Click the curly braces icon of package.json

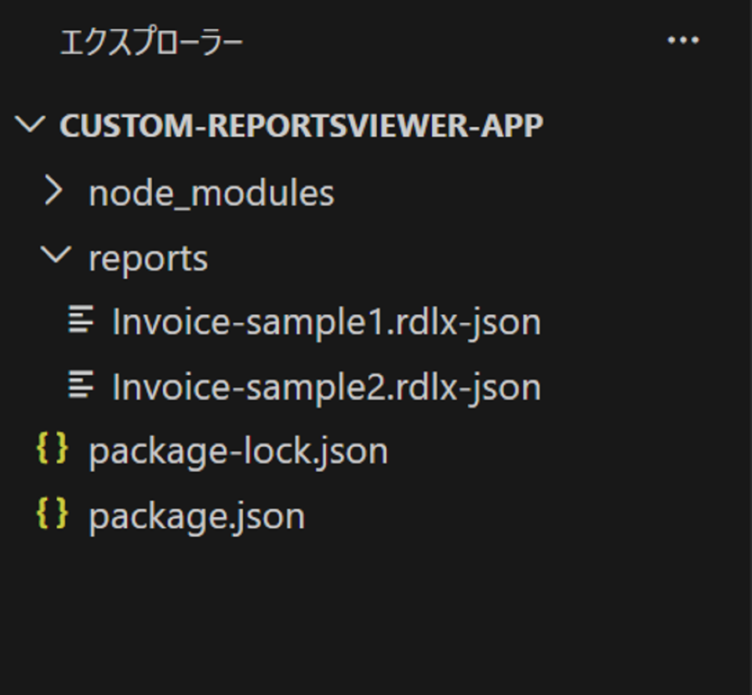pos(52,515)
